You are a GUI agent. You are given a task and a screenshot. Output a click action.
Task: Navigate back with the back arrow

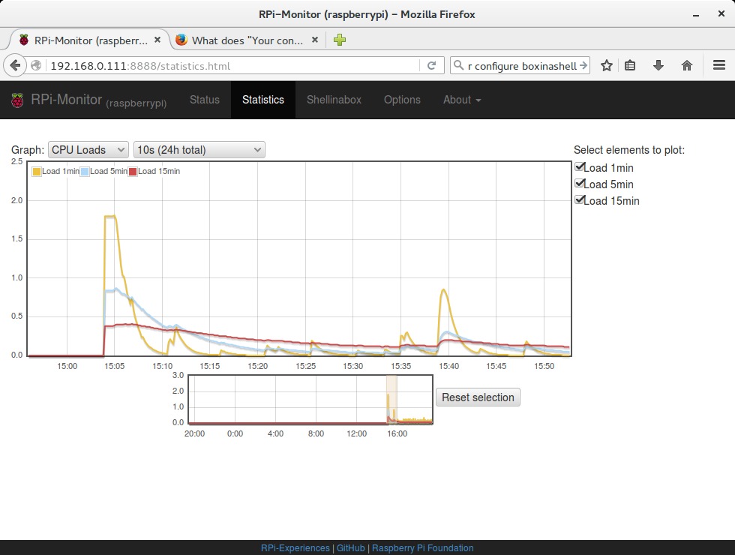[x=15, y=65]
